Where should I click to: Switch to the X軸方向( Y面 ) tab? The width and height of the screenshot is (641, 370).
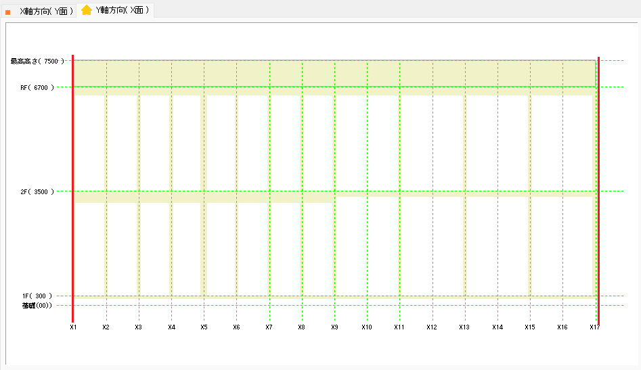click(x=46, y=11)
